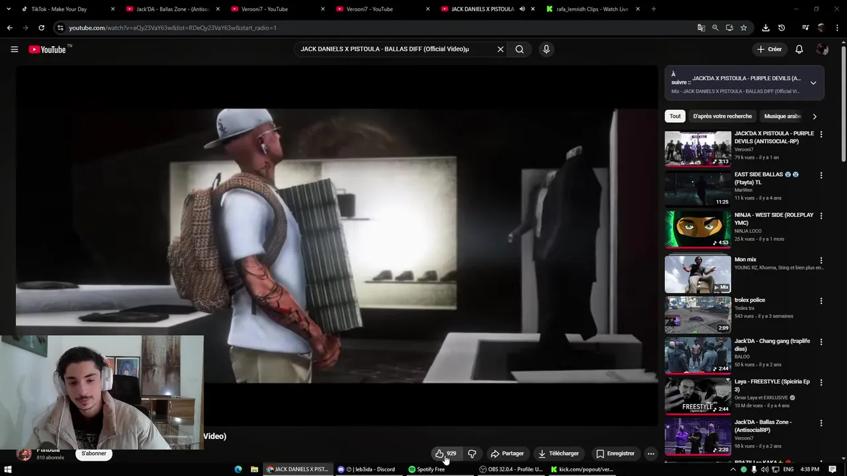
Task: Open site information icon in address bar
Action: tap(60, 28)
